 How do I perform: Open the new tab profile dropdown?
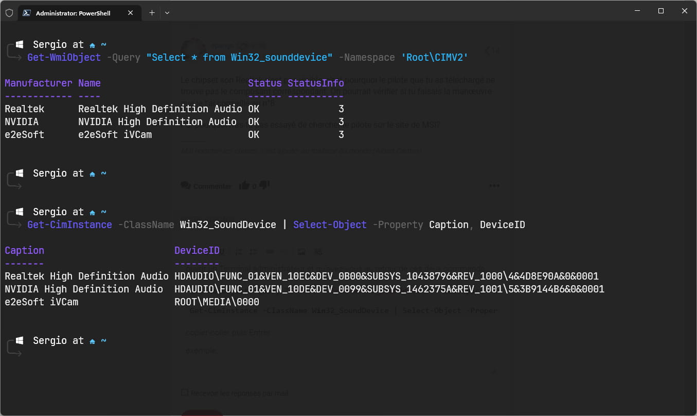(x=167, y=13)
